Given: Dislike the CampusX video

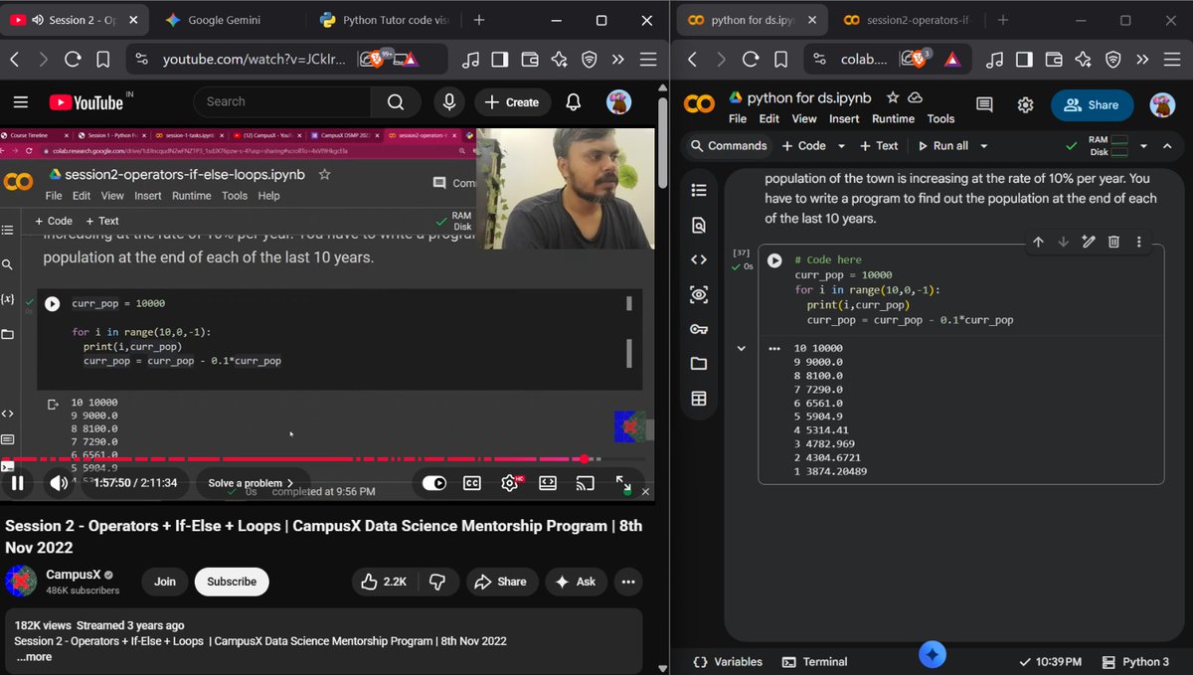Looking at the screenshot, I should coord(436,582).
